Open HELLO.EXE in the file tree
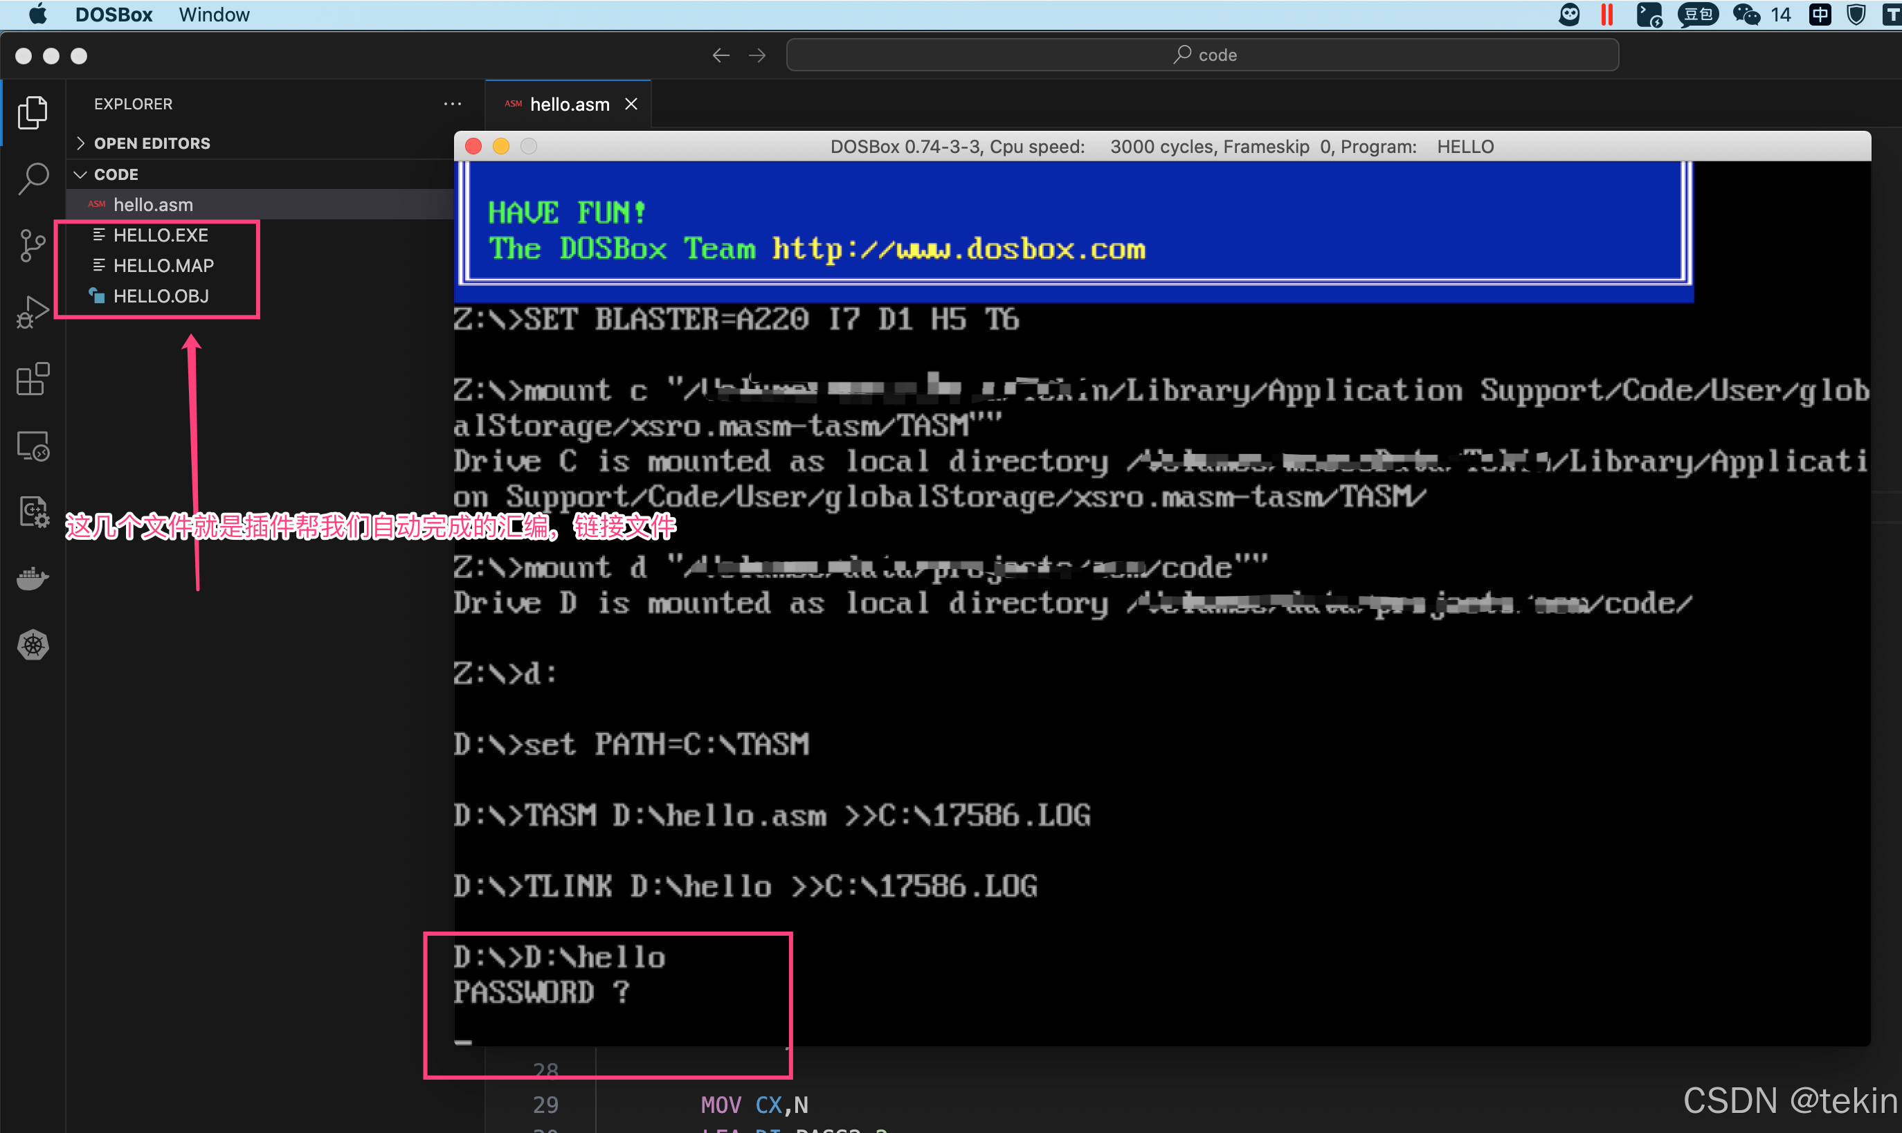The image size is (1902, 1133). point(161,235)
